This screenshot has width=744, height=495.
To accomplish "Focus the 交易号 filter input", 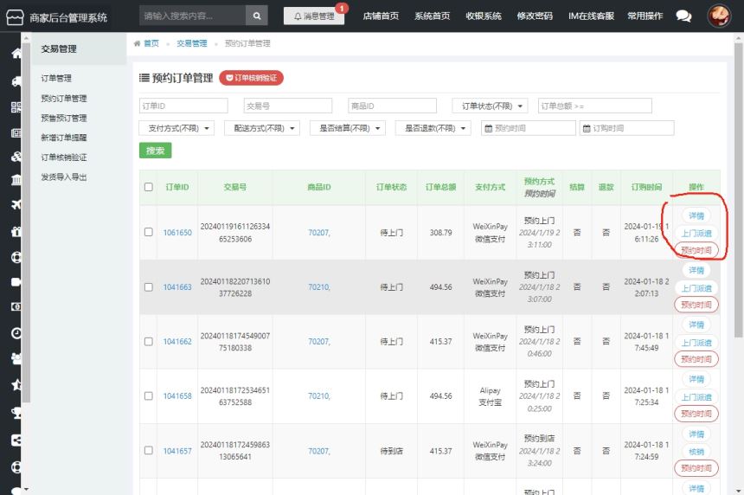I will [x=288, y=106].
